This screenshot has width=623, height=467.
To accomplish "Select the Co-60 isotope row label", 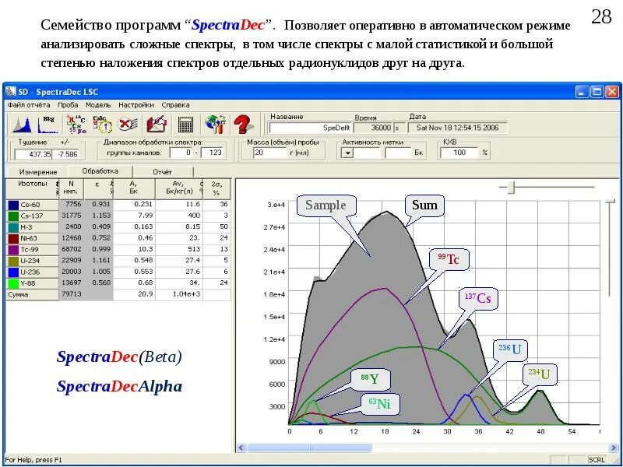I will tap(30, 205).
